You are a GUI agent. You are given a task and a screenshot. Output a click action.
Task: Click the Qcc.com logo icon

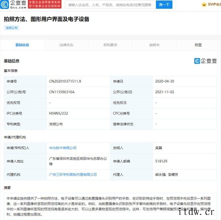(4, 4)
